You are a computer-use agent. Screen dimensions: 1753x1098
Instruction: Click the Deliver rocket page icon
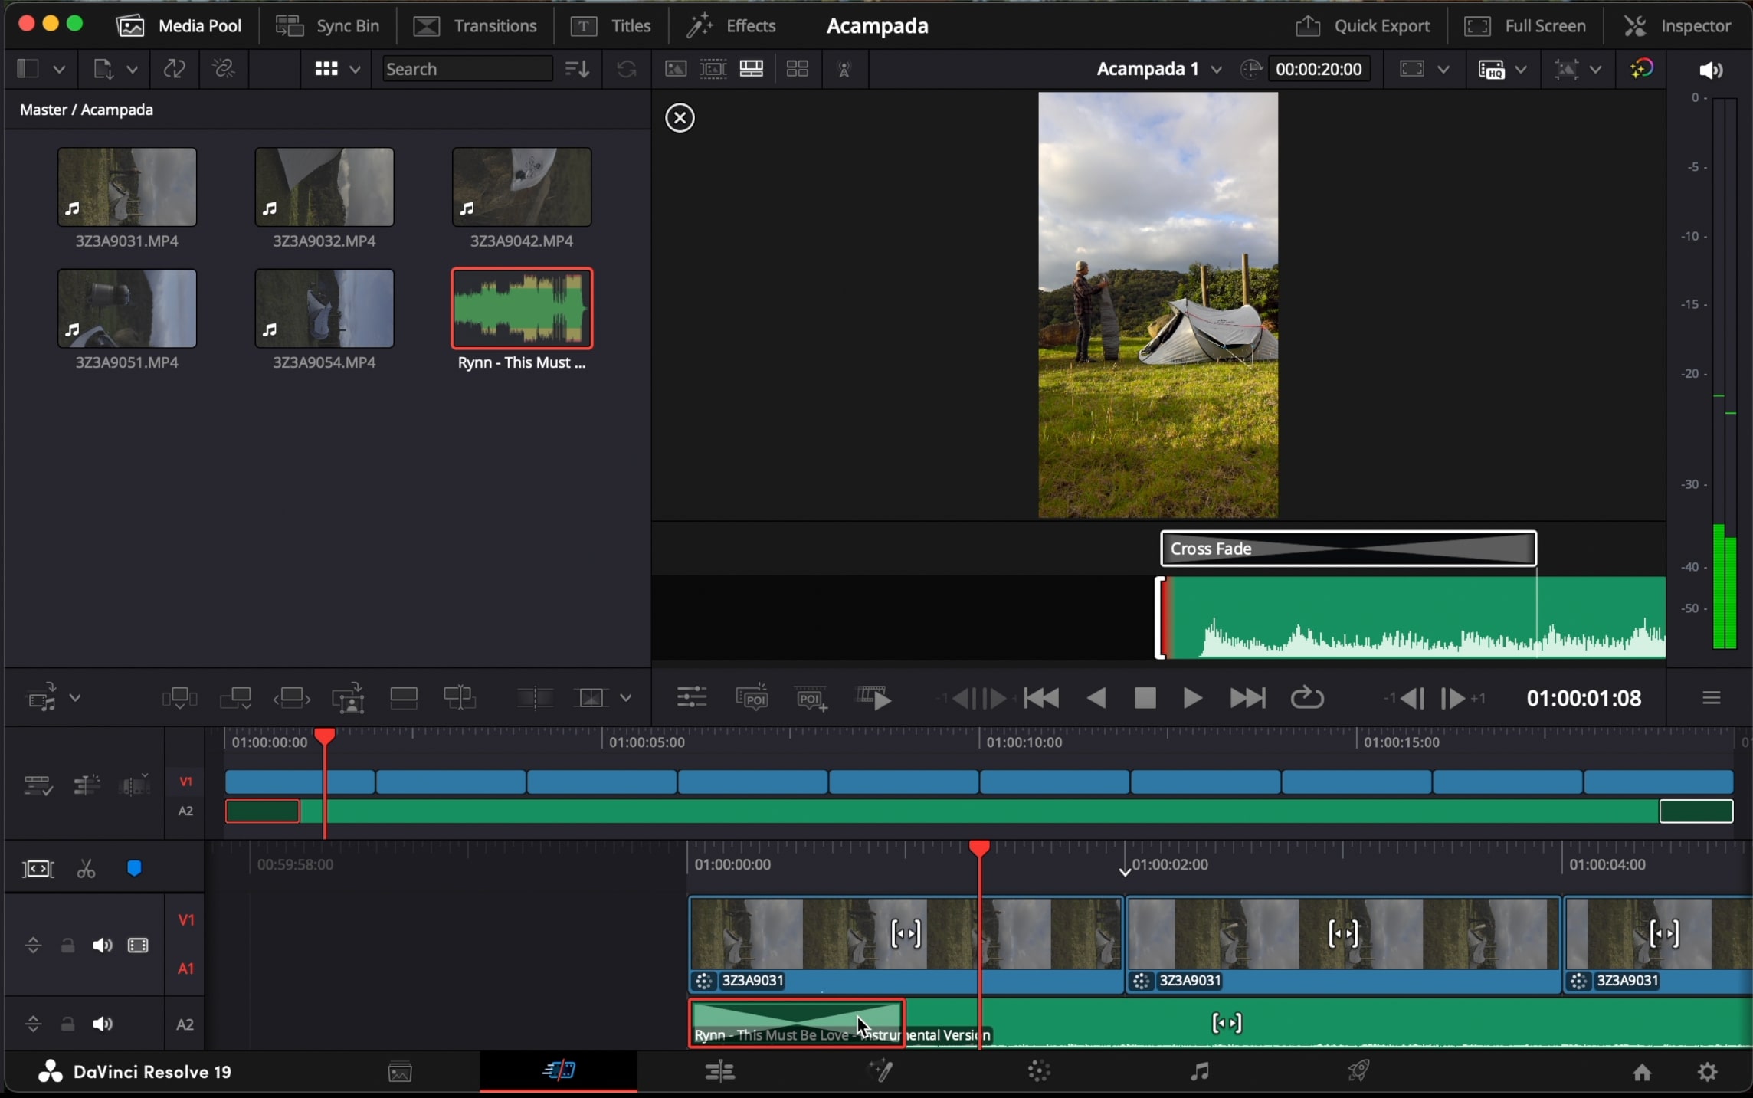pyautogui.click(x=1358, y=1071)
